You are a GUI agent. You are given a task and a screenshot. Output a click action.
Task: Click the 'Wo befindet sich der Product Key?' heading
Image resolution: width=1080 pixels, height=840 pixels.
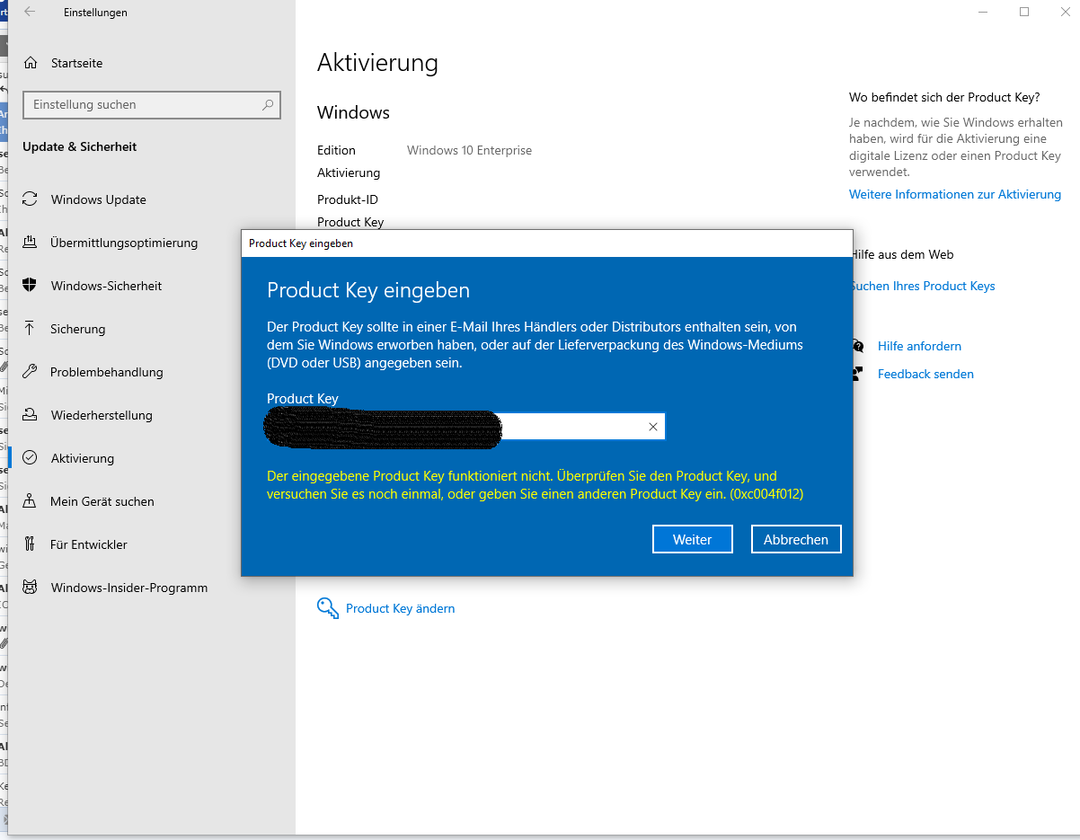click(x=944, y=97)
